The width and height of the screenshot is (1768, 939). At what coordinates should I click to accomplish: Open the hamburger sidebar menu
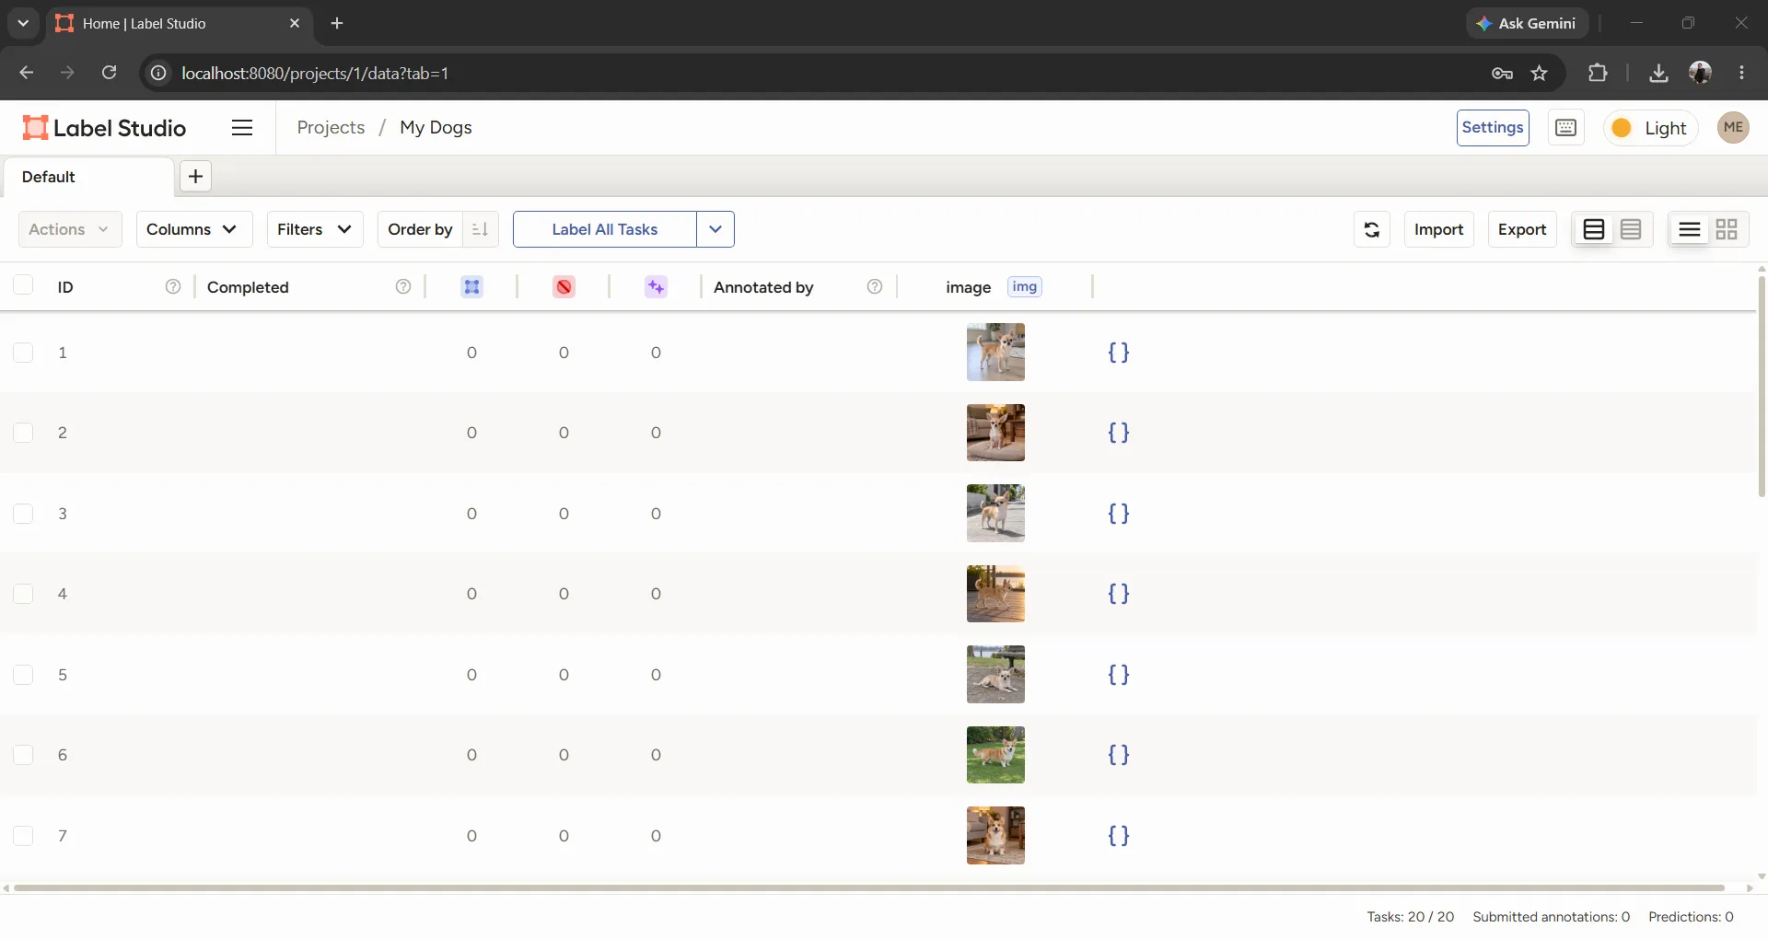(x=242, y=128)
